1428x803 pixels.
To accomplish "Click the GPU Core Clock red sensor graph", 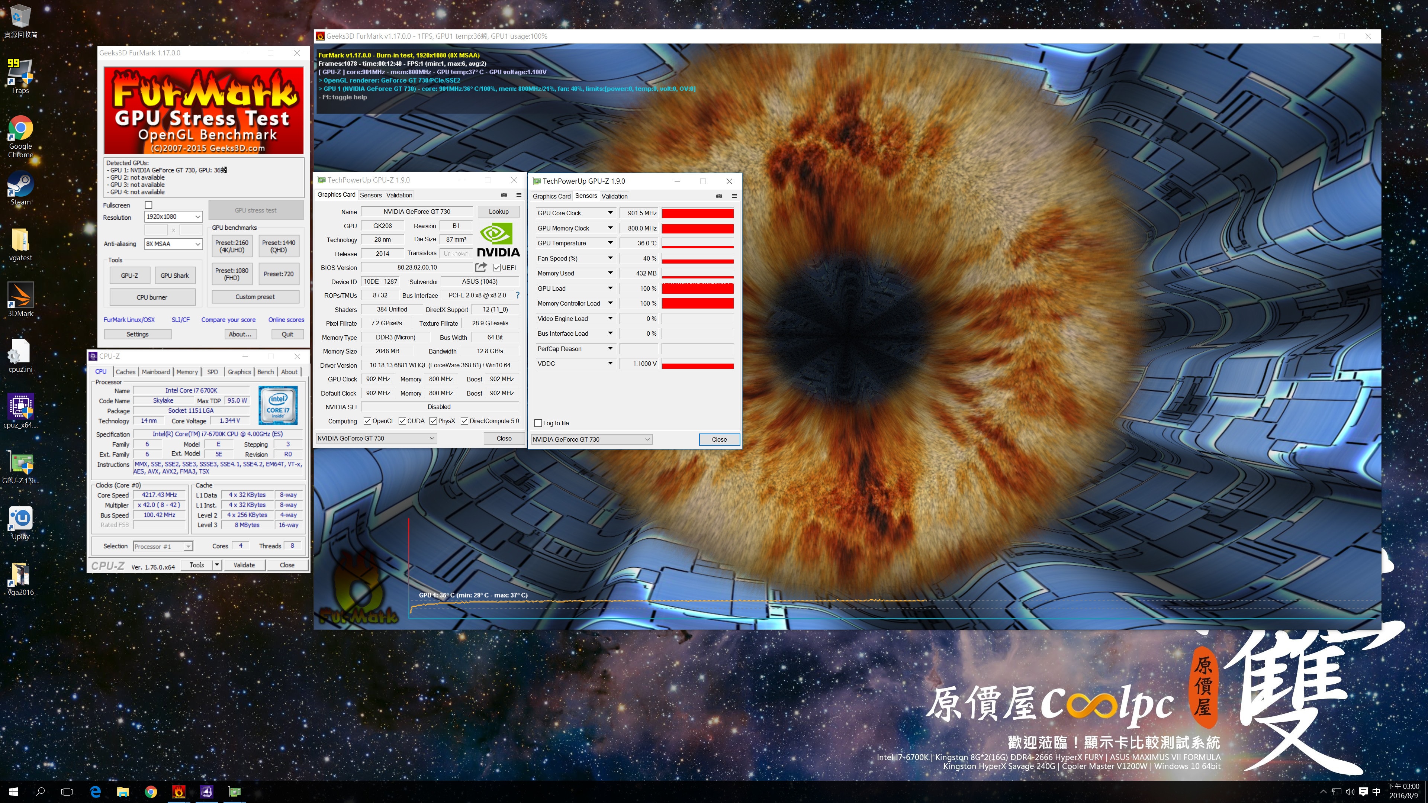I will (x=697, y=213).
